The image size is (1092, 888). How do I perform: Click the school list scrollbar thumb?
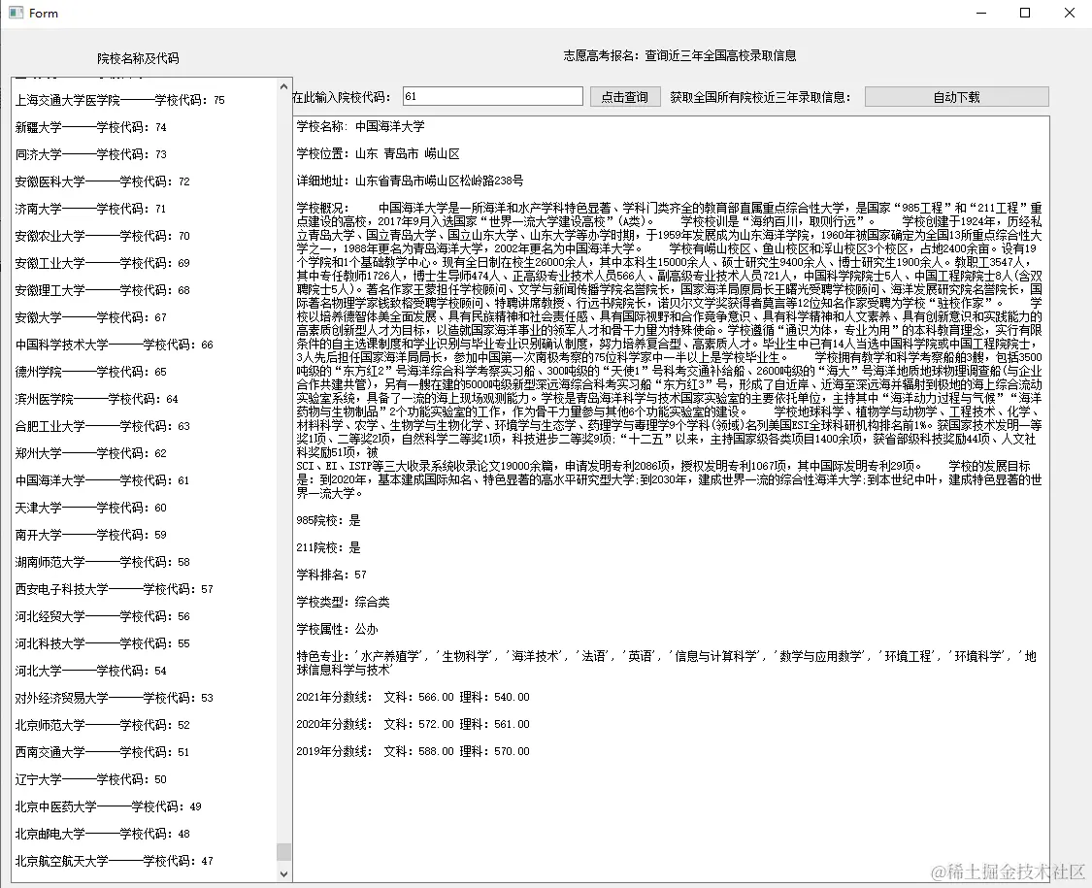click(x=283, y=852)
